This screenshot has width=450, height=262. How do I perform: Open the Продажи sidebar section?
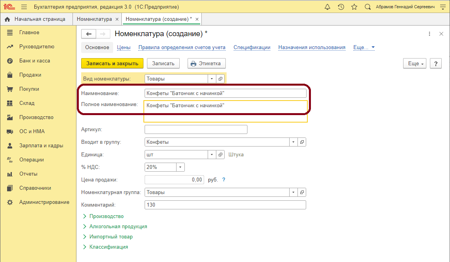30,75
